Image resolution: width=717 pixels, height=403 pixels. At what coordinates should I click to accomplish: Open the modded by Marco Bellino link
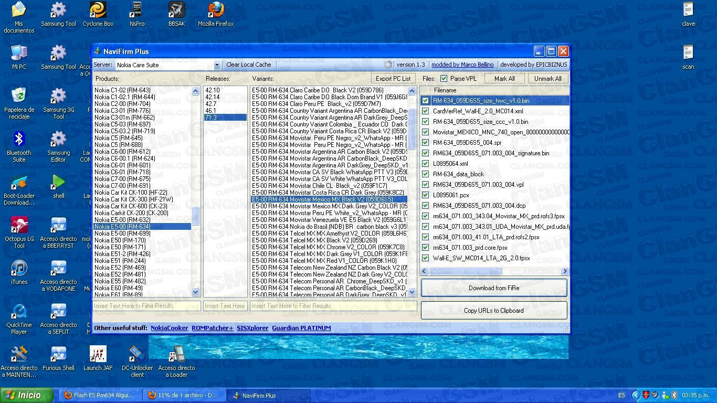point(462,65)
